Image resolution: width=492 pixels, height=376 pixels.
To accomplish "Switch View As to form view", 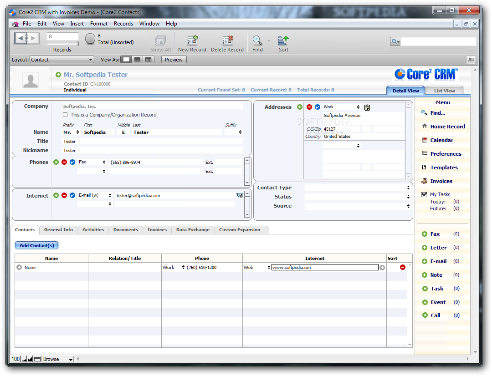I will 127,60.
